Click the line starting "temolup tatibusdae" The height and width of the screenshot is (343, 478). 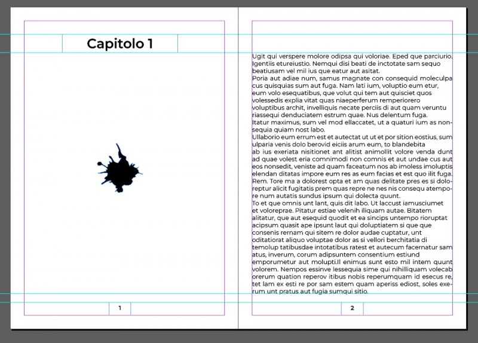click(x=352, y=247)
